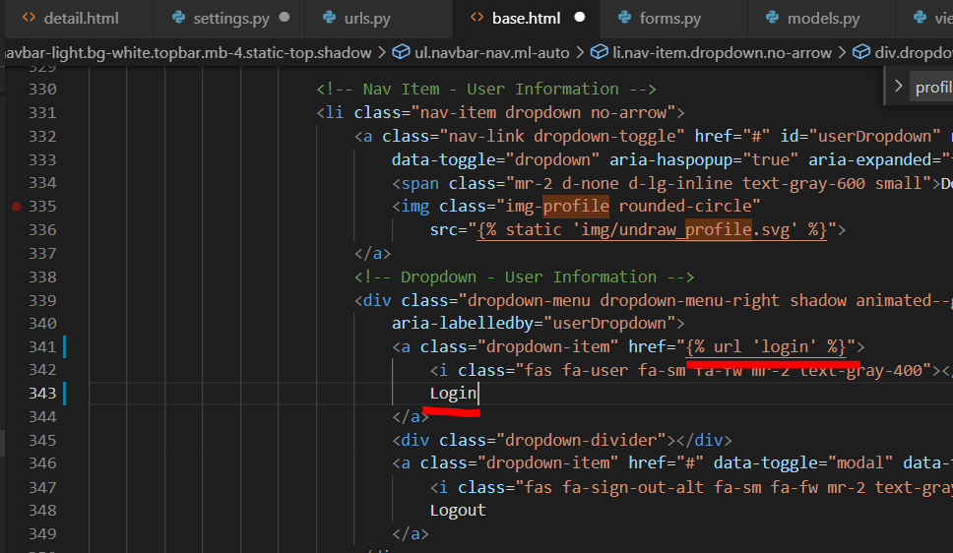Select the base.html tab

click(526, 19)
